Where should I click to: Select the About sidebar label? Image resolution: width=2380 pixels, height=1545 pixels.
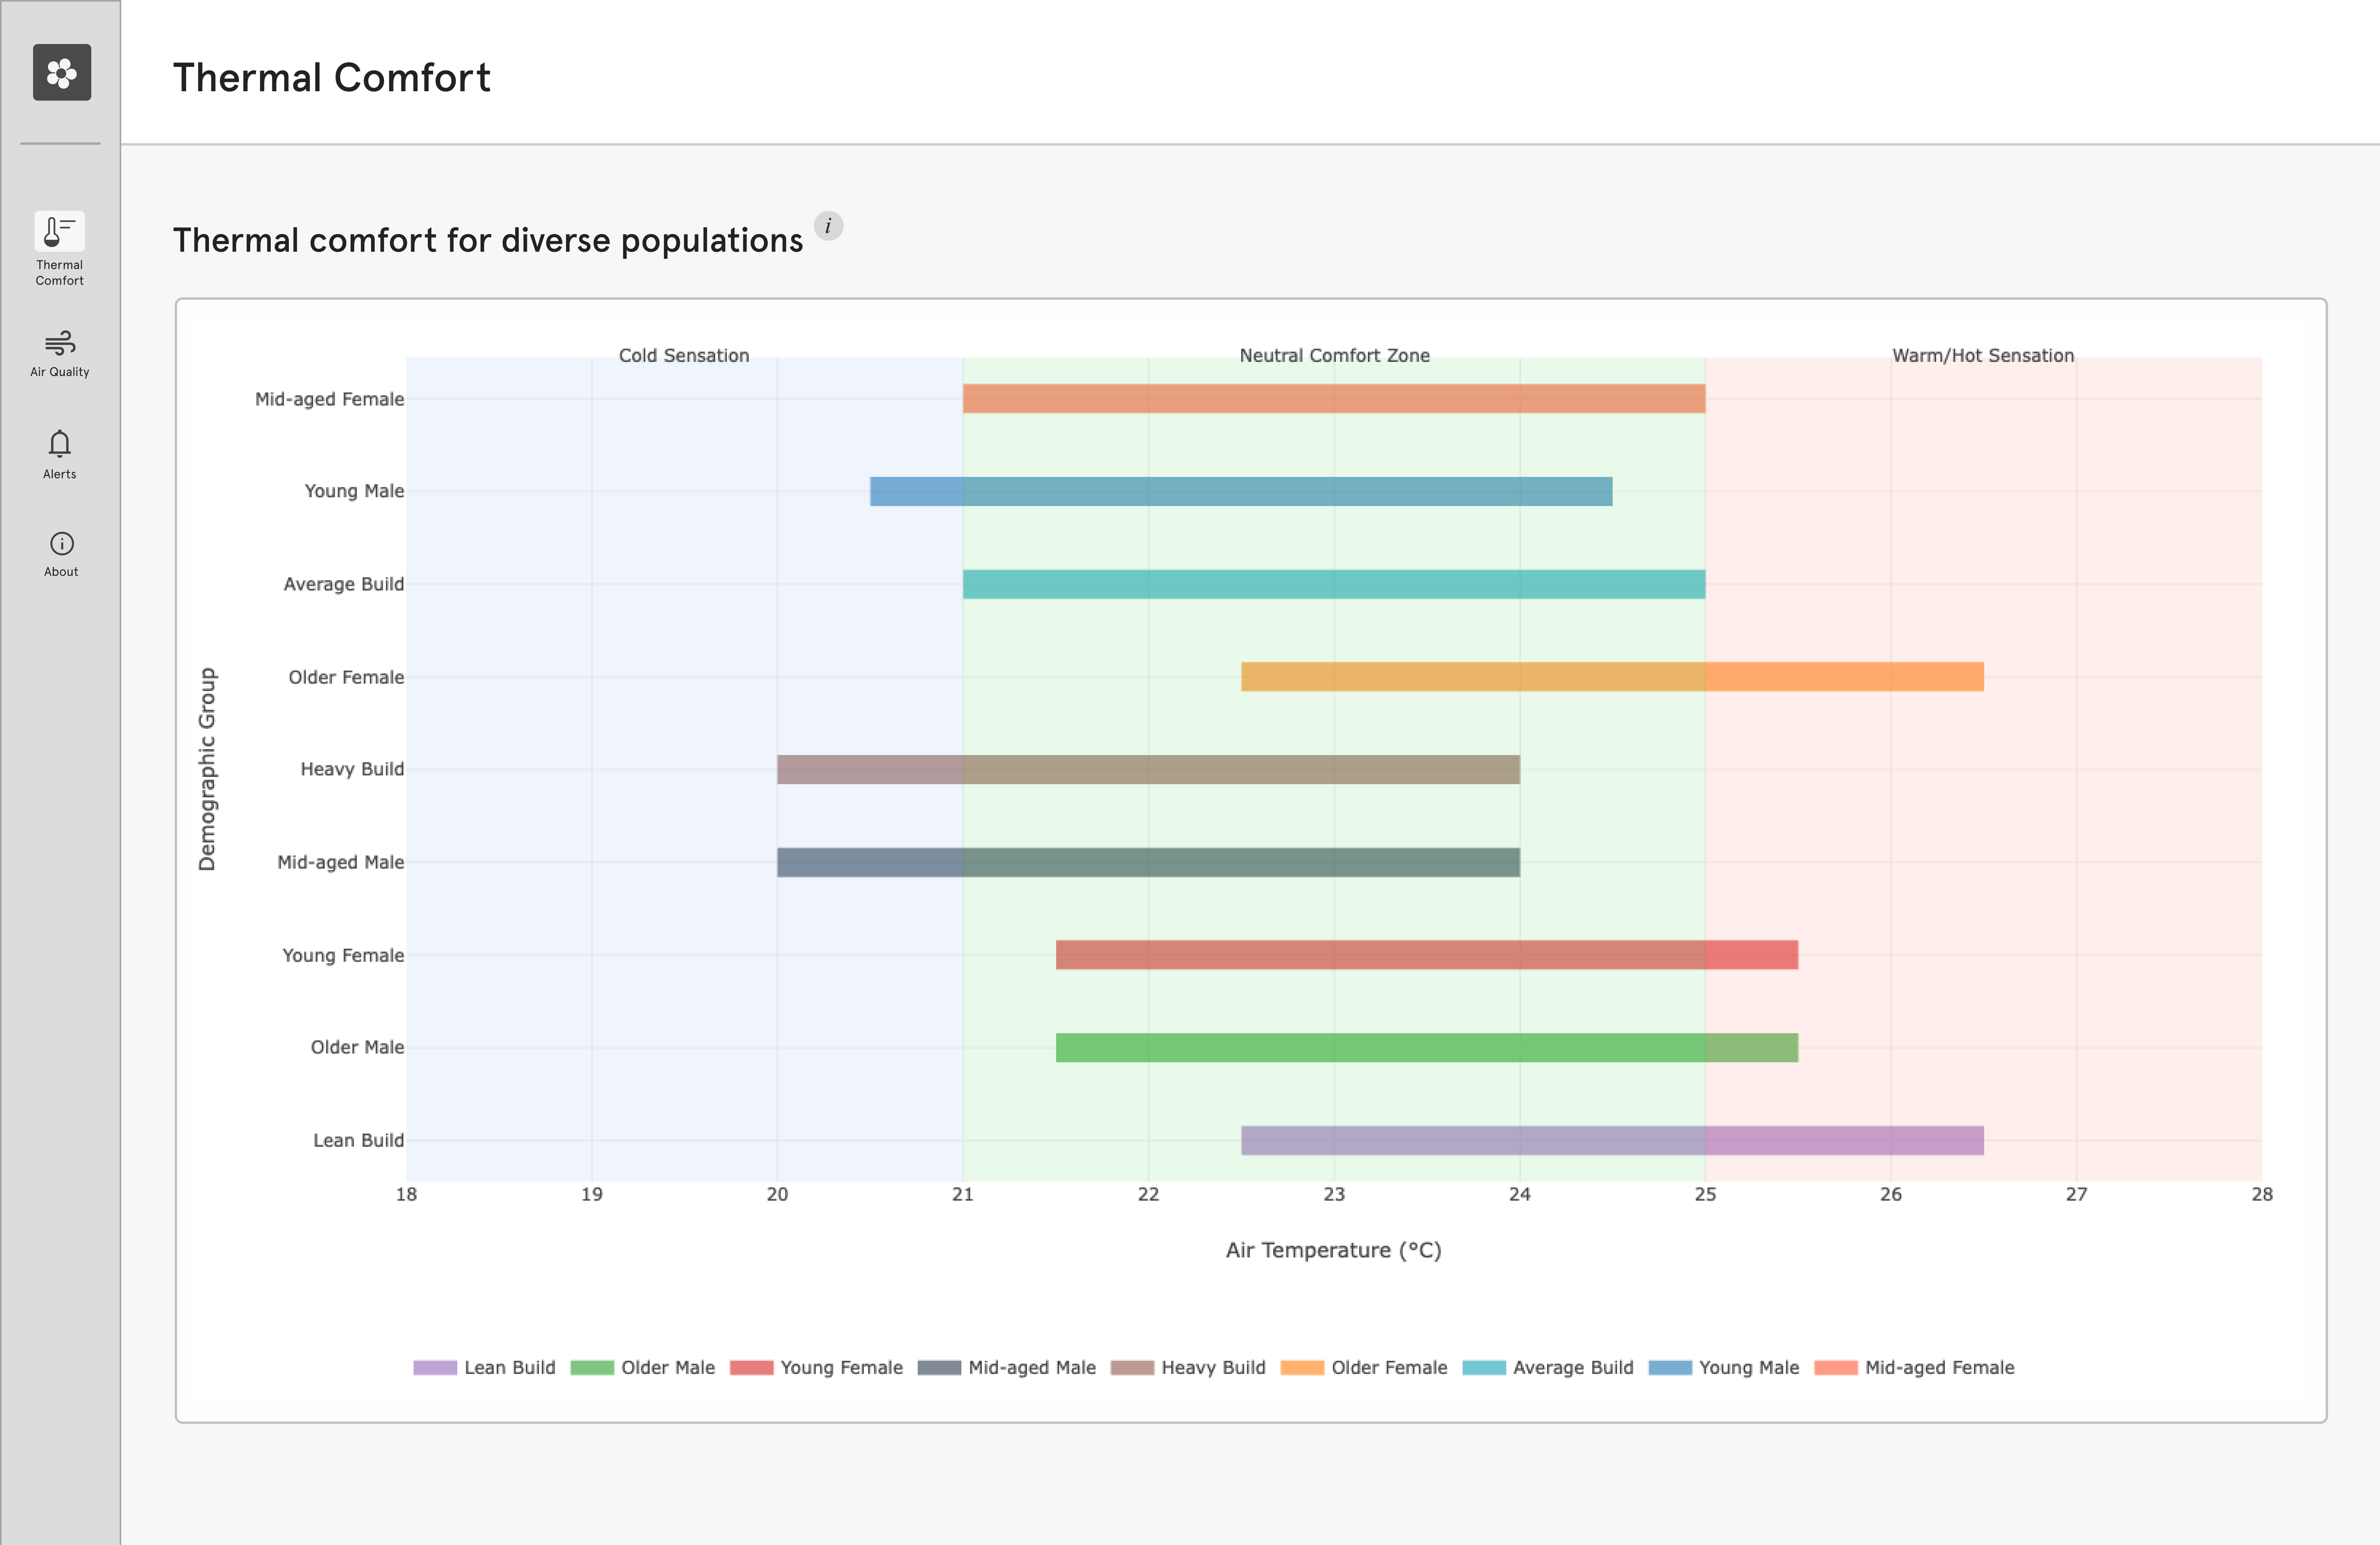[61, 572]
